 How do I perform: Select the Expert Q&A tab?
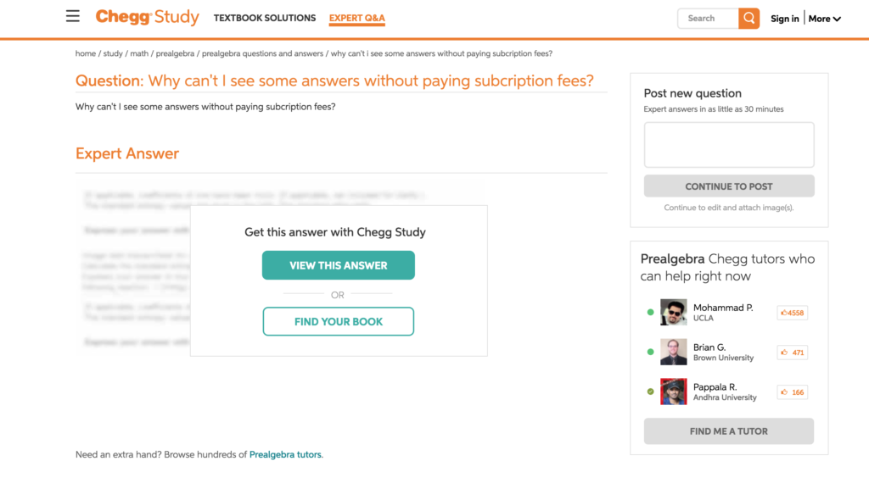(357, 19)
